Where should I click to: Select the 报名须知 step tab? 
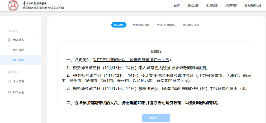point(119,25)
